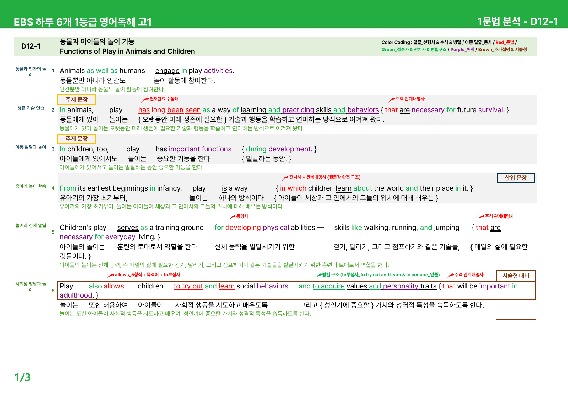Click the header label '1문법 분석 - D12-1'
The height and width of the screenshot is (401, 568).
point(517,22)
